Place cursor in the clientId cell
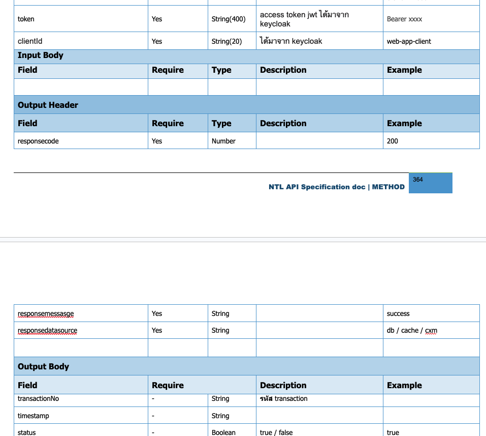Screen dimensions: 486x436 coord(30,41)
